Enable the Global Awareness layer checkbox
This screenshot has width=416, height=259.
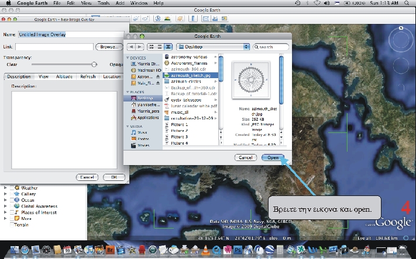12,206
